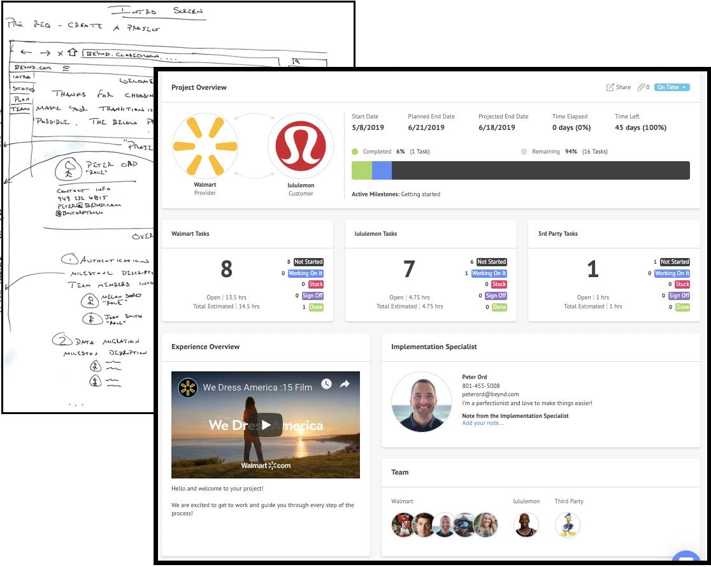
Task: Click Sign Off badge in lululemon Tasks
Action: 496,296
